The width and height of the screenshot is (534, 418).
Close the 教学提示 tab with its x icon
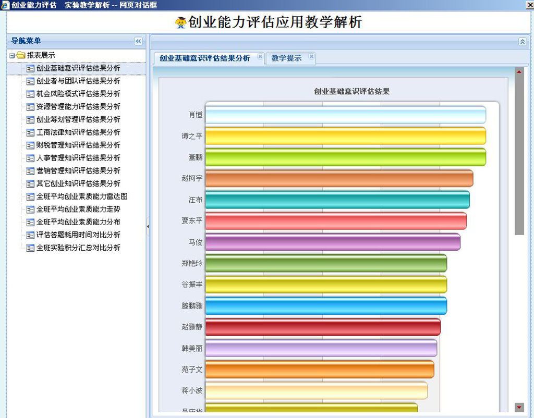pyautogui.click(x=311, y=57)
